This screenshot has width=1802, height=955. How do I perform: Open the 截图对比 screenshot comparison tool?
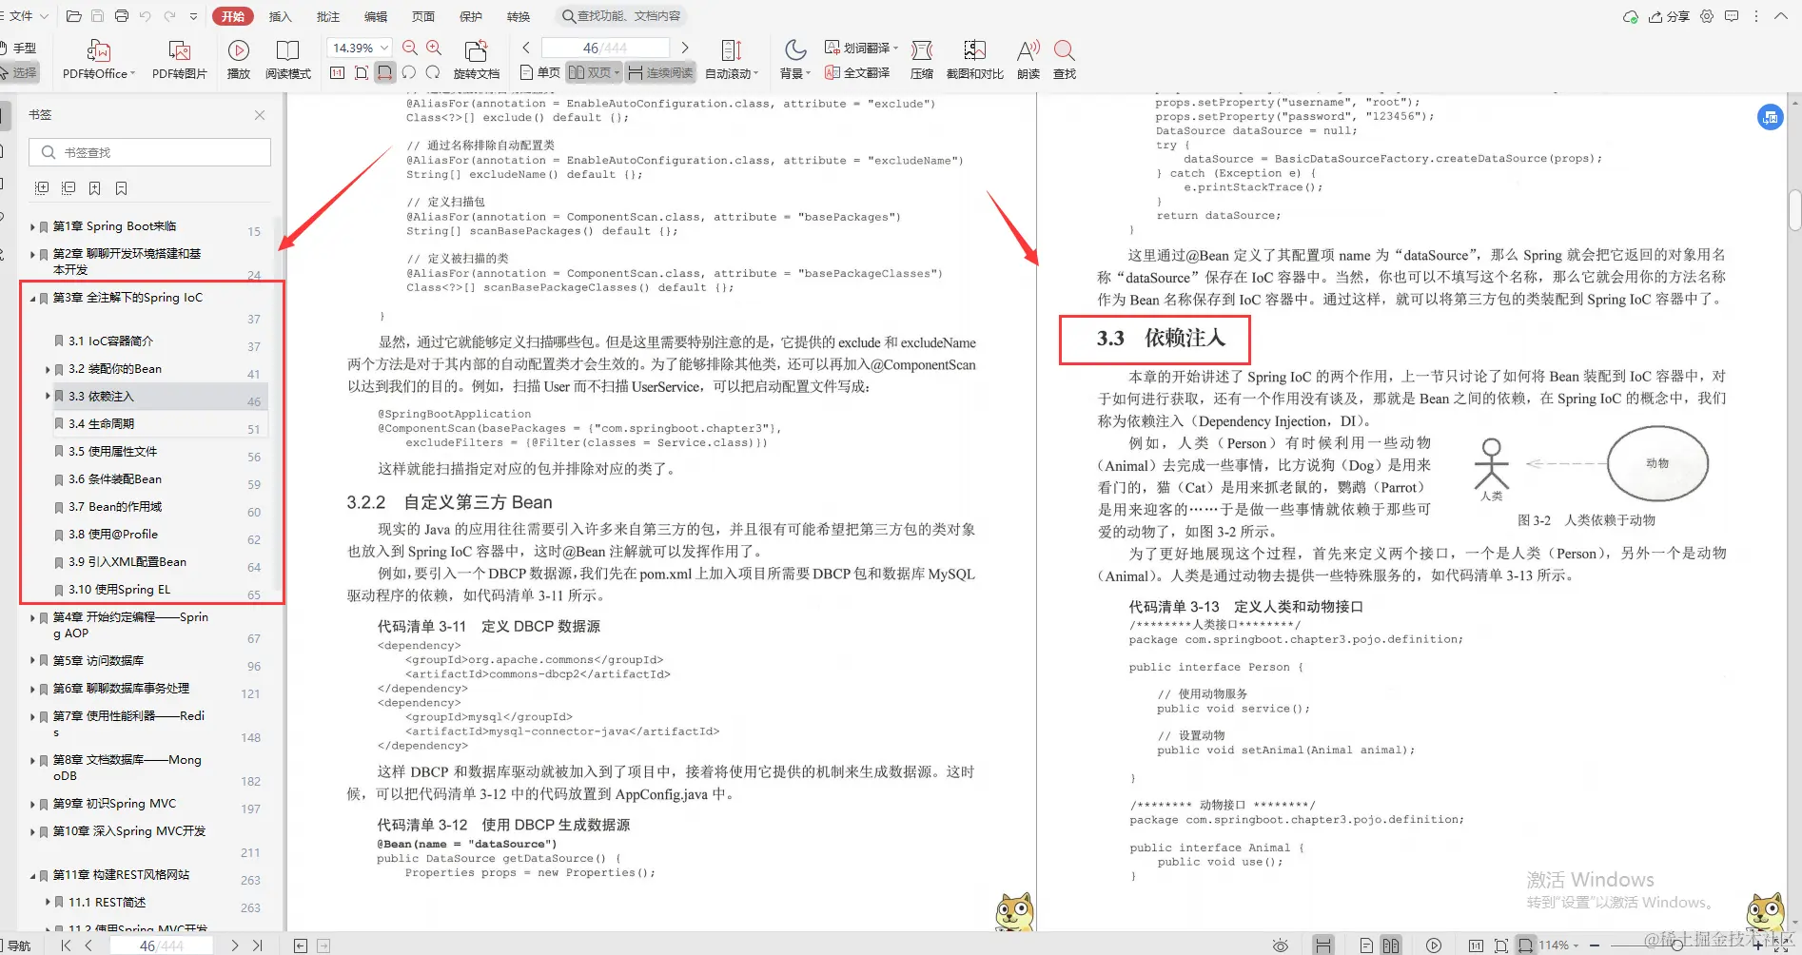coord(973,57)
